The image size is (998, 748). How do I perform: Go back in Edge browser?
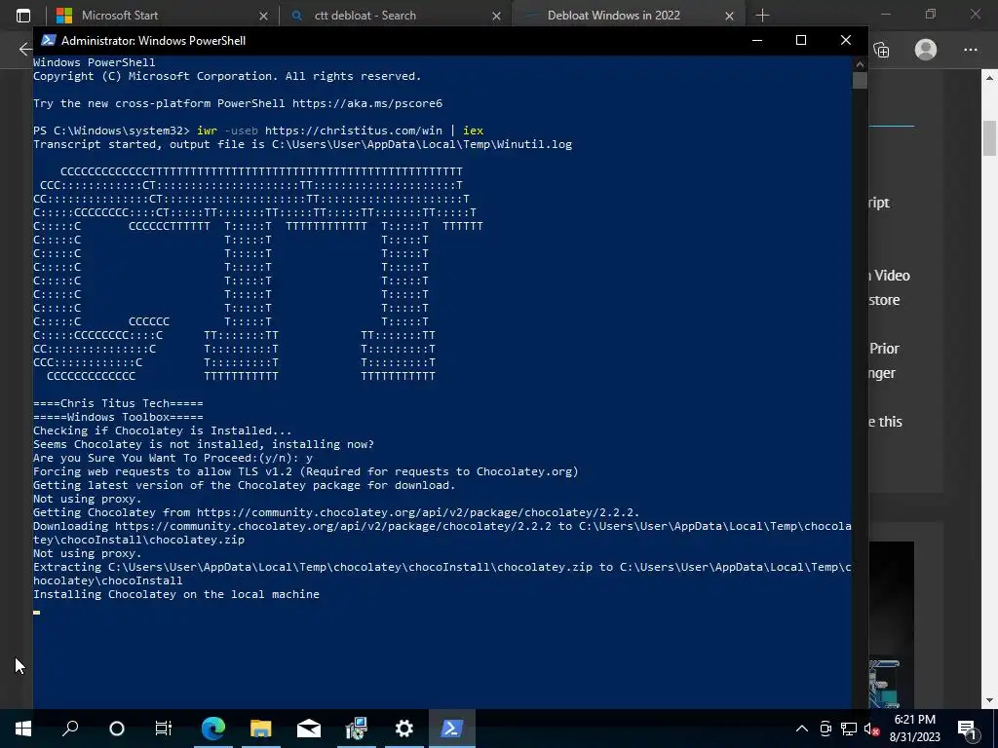coord(25,49)
